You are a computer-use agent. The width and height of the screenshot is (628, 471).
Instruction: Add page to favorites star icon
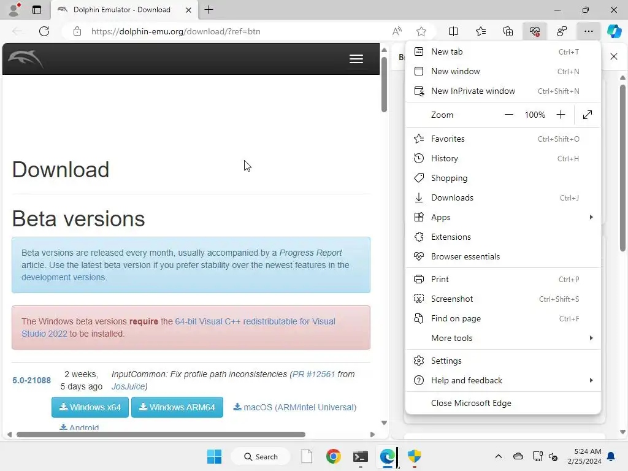pos(421,31)
